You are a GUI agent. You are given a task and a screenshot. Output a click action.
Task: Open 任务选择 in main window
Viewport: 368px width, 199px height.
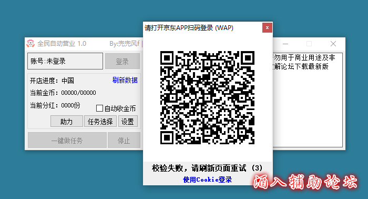(x=100, y=121)
